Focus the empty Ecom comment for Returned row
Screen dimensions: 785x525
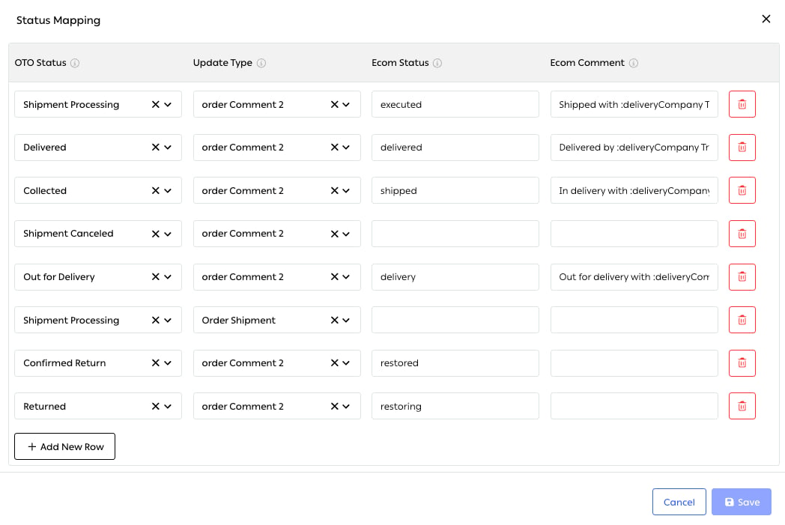634,406
